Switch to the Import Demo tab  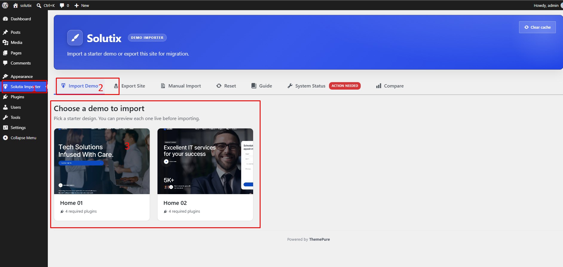[79, 86]
